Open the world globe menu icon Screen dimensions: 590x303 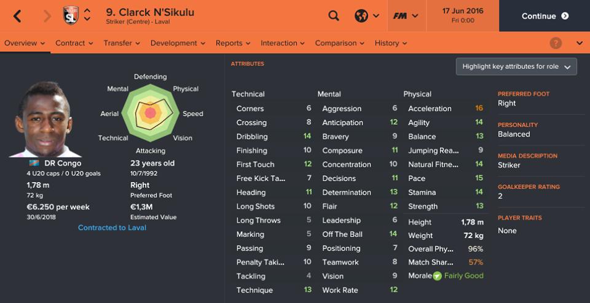coord(361,16)
